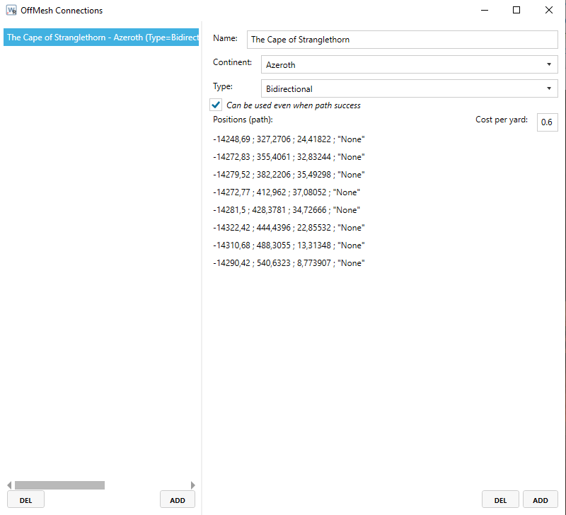Image resolution: width=566 pixels, height=515 pixels.
Task: Select position row -14281,5 ; 428,3781
Action: 287,210
